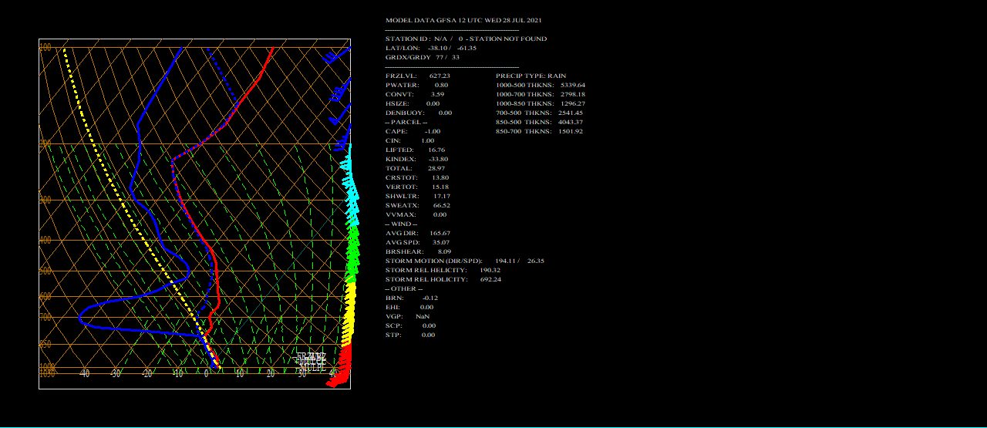Select the 850 pressure level label

pos(45,344)
